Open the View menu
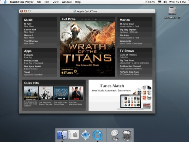189x142 pixels. click(x=55, y=2)
